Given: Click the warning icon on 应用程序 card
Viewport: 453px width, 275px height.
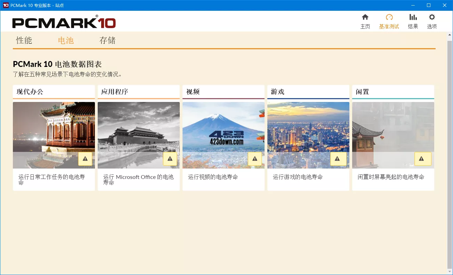Looking at the screenshot, I should point(170,159).
